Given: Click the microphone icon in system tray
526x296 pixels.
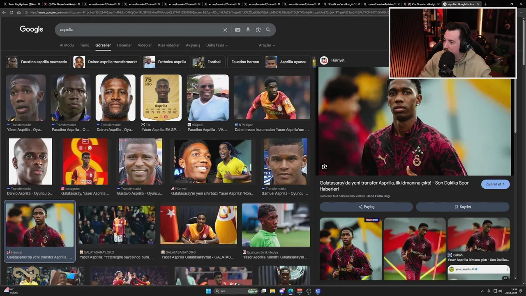Looking at the screenshot, I should (x=489, y=291).
